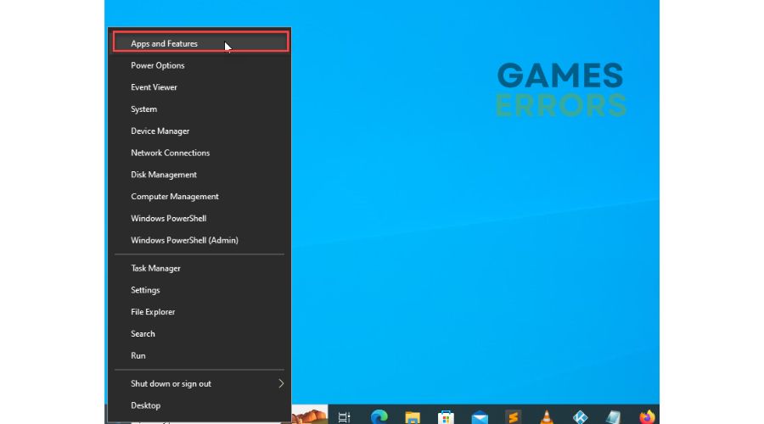Launch Windows PowerShell (non-admin)
764x424 pixels.
[x=199, y=219]
